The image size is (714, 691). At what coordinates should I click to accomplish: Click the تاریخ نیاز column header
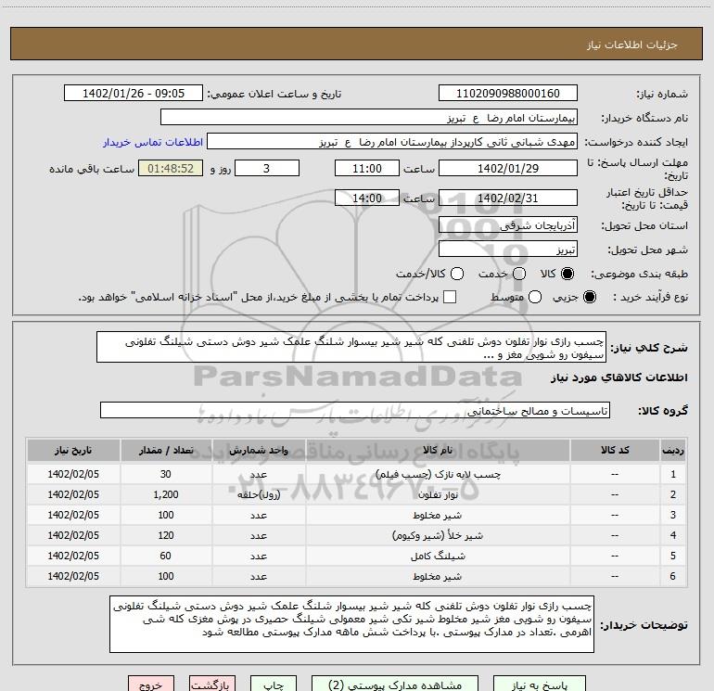pos(73,450)
